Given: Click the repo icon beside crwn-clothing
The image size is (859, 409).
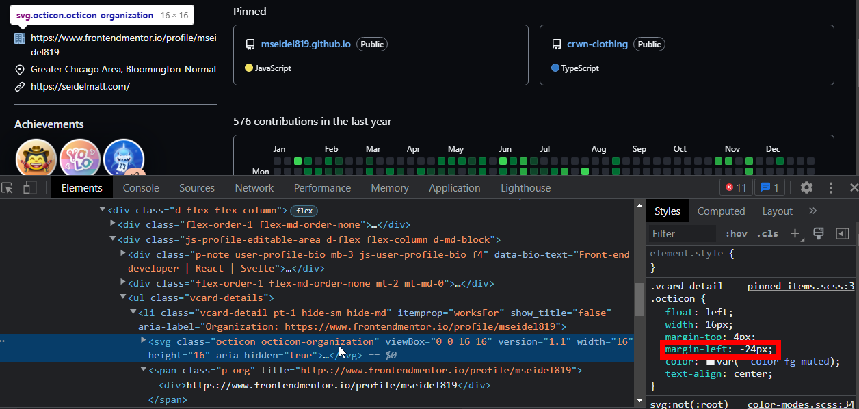Looking at the screenshot, I should [556, 44].
